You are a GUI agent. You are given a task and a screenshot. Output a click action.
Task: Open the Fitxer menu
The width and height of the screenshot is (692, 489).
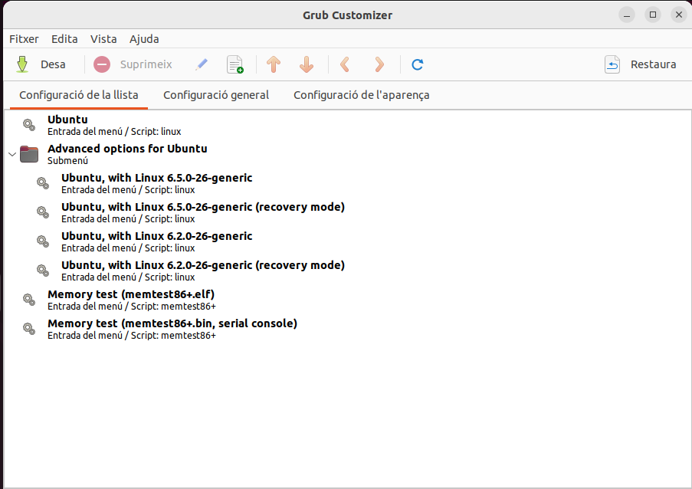click(24, 39)
